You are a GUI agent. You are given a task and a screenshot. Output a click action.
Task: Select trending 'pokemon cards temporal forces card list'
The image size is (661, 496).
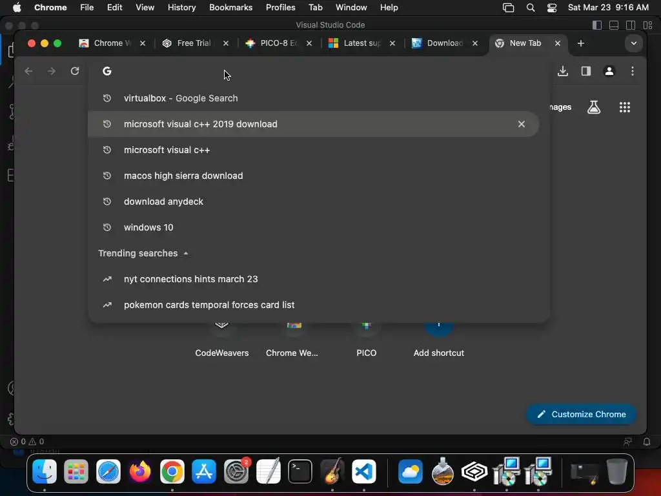click(x=313, y=305)
